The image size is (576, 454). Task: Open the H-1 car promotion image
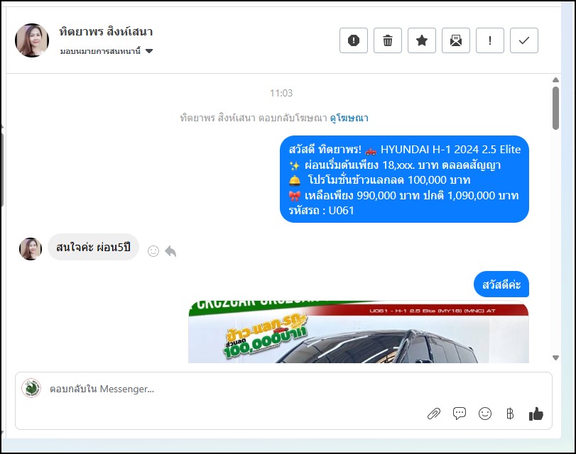click(x=359, y=332)
